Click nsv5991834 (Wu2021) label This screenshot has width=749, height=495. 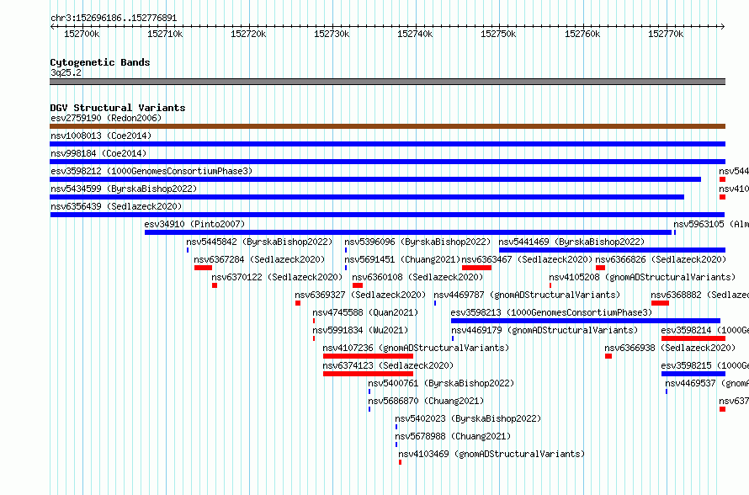point(361,330)
